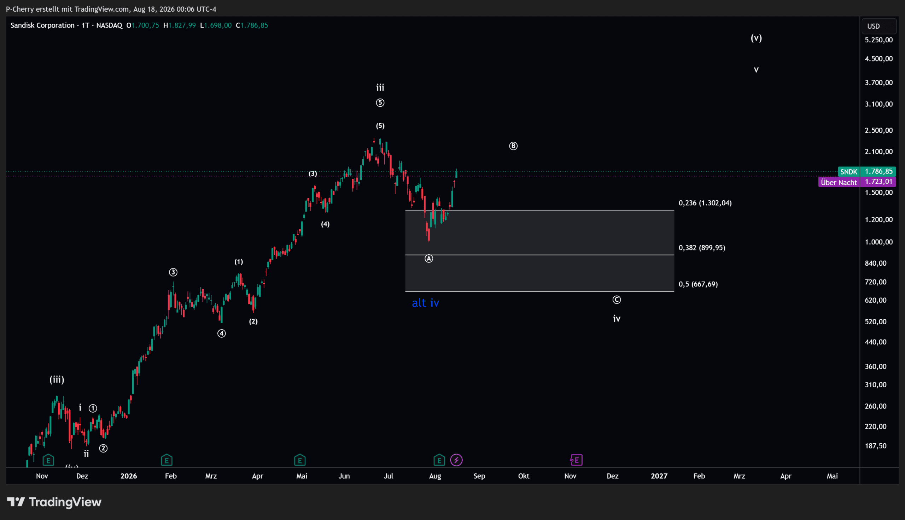This screenshot has width=905, height=520.
Task: Click the '1.200,00' price axis value
Action: point(878,220)
